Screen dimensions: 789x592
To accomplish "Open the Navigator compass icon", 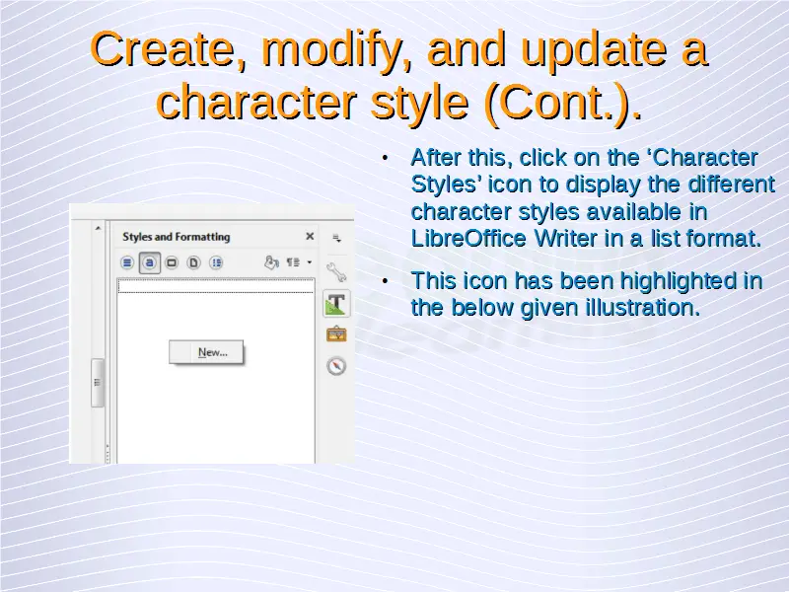I will click(336, 366).
